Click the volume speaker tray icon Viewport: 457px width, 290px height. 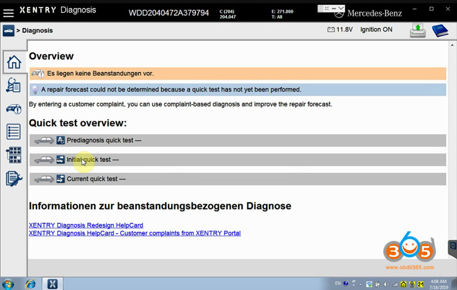click(387, 284)
